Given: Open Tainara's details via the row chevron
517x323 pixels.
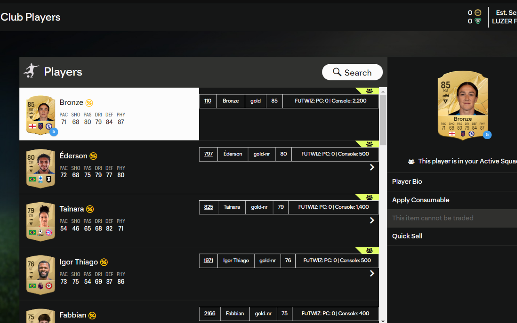Looking at the screenshot, I should point(372,220).
